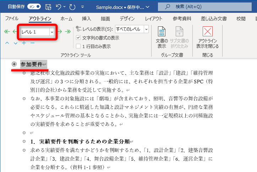Viewport: 257px width, 172px height.
Task: Open Customize Quick Access Toolbar menu
Action: point(83,7)
